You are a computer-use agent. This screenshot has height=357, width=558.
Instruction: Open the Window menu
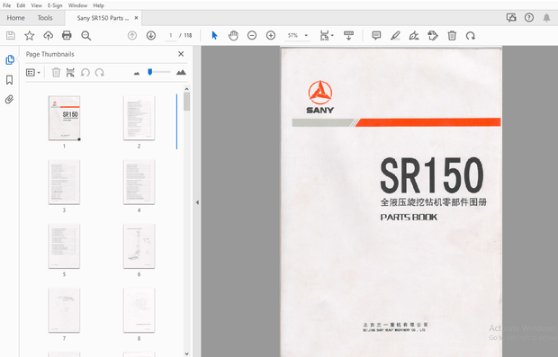click(77, 5)
